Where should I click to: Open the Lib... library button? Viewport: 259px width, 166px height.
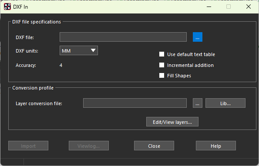tap(225, 103)
